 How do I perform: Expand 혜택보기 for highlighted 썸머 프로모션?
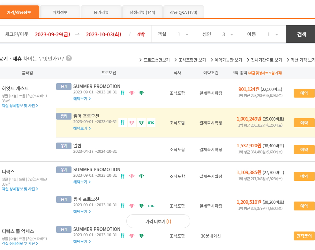82,128
